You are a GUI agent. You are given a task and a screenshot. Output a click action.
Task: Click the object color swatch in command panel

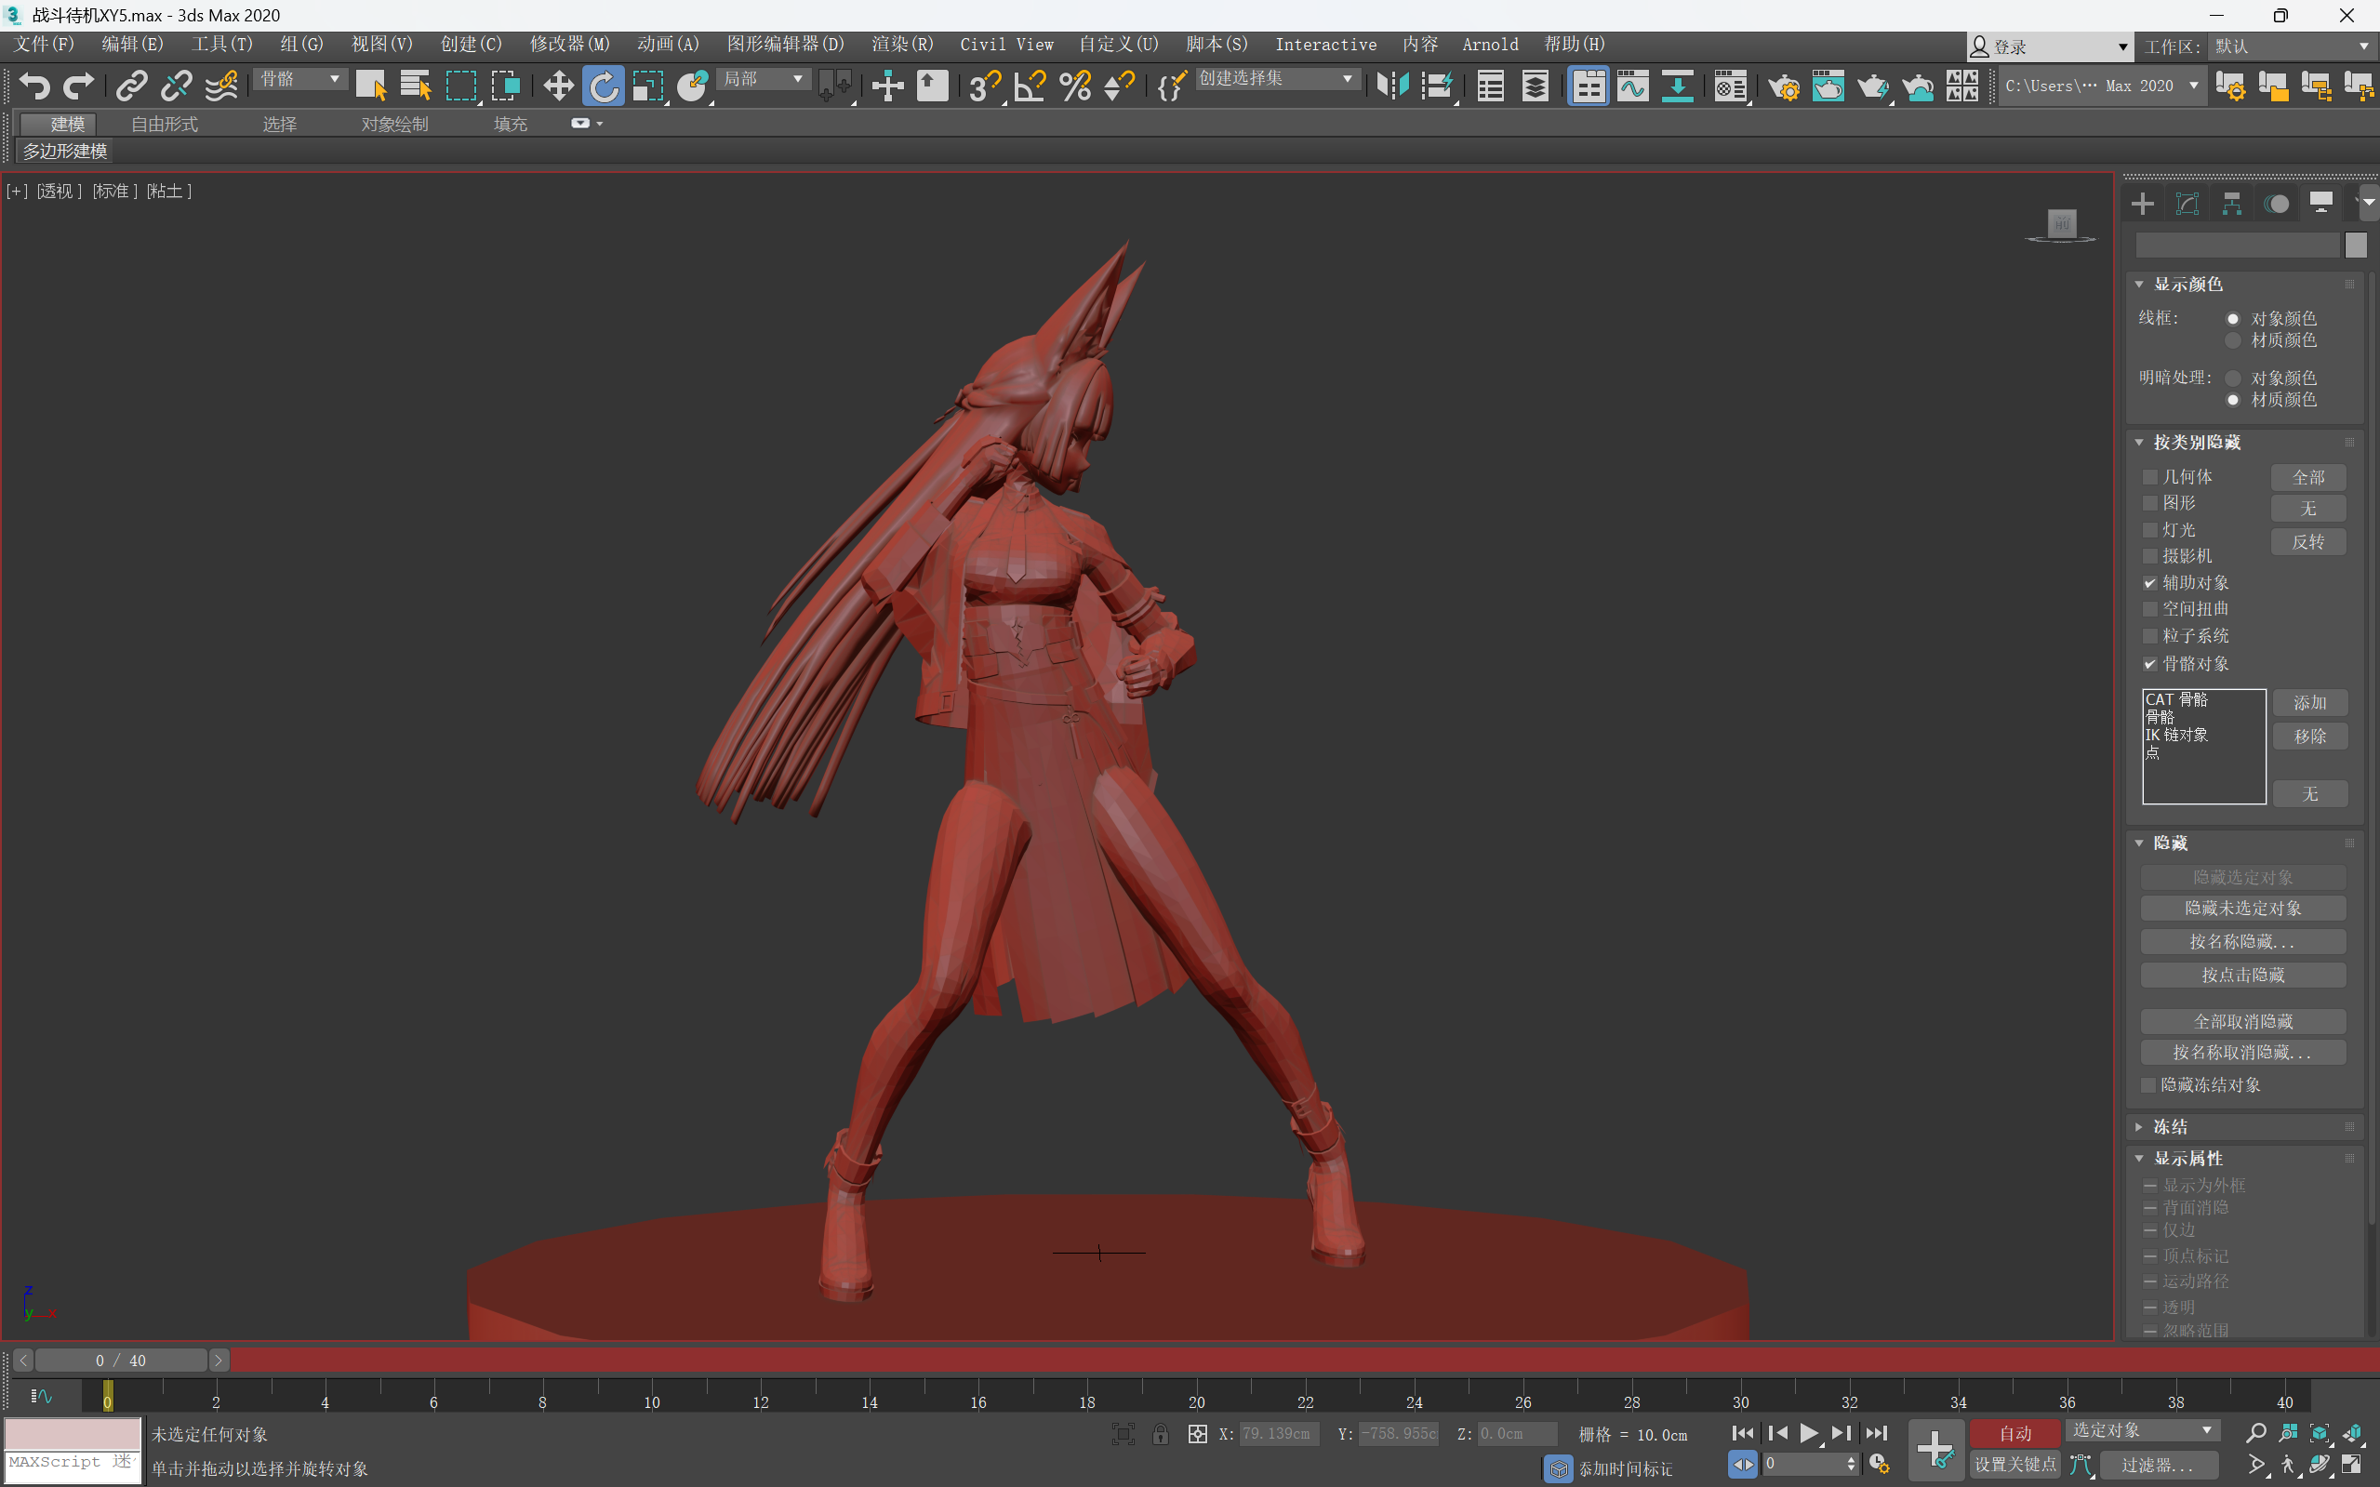[x=2355, y=245]
